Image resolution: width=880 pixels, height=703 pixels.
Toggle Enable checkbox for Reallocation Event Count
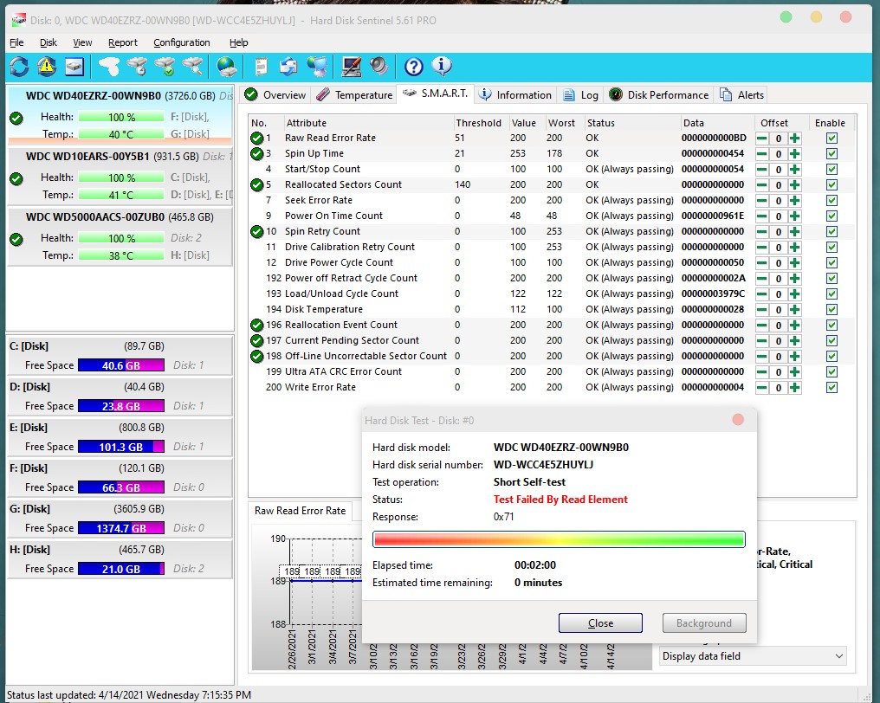(x=831, y=325)
